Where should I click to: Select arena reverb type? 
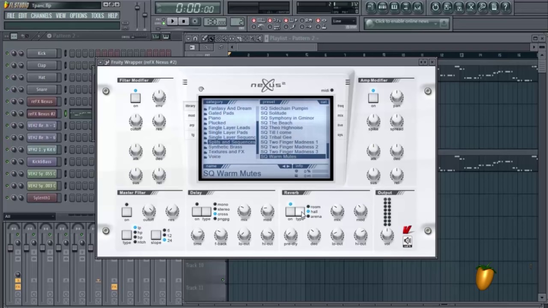[x=314, y=216]
